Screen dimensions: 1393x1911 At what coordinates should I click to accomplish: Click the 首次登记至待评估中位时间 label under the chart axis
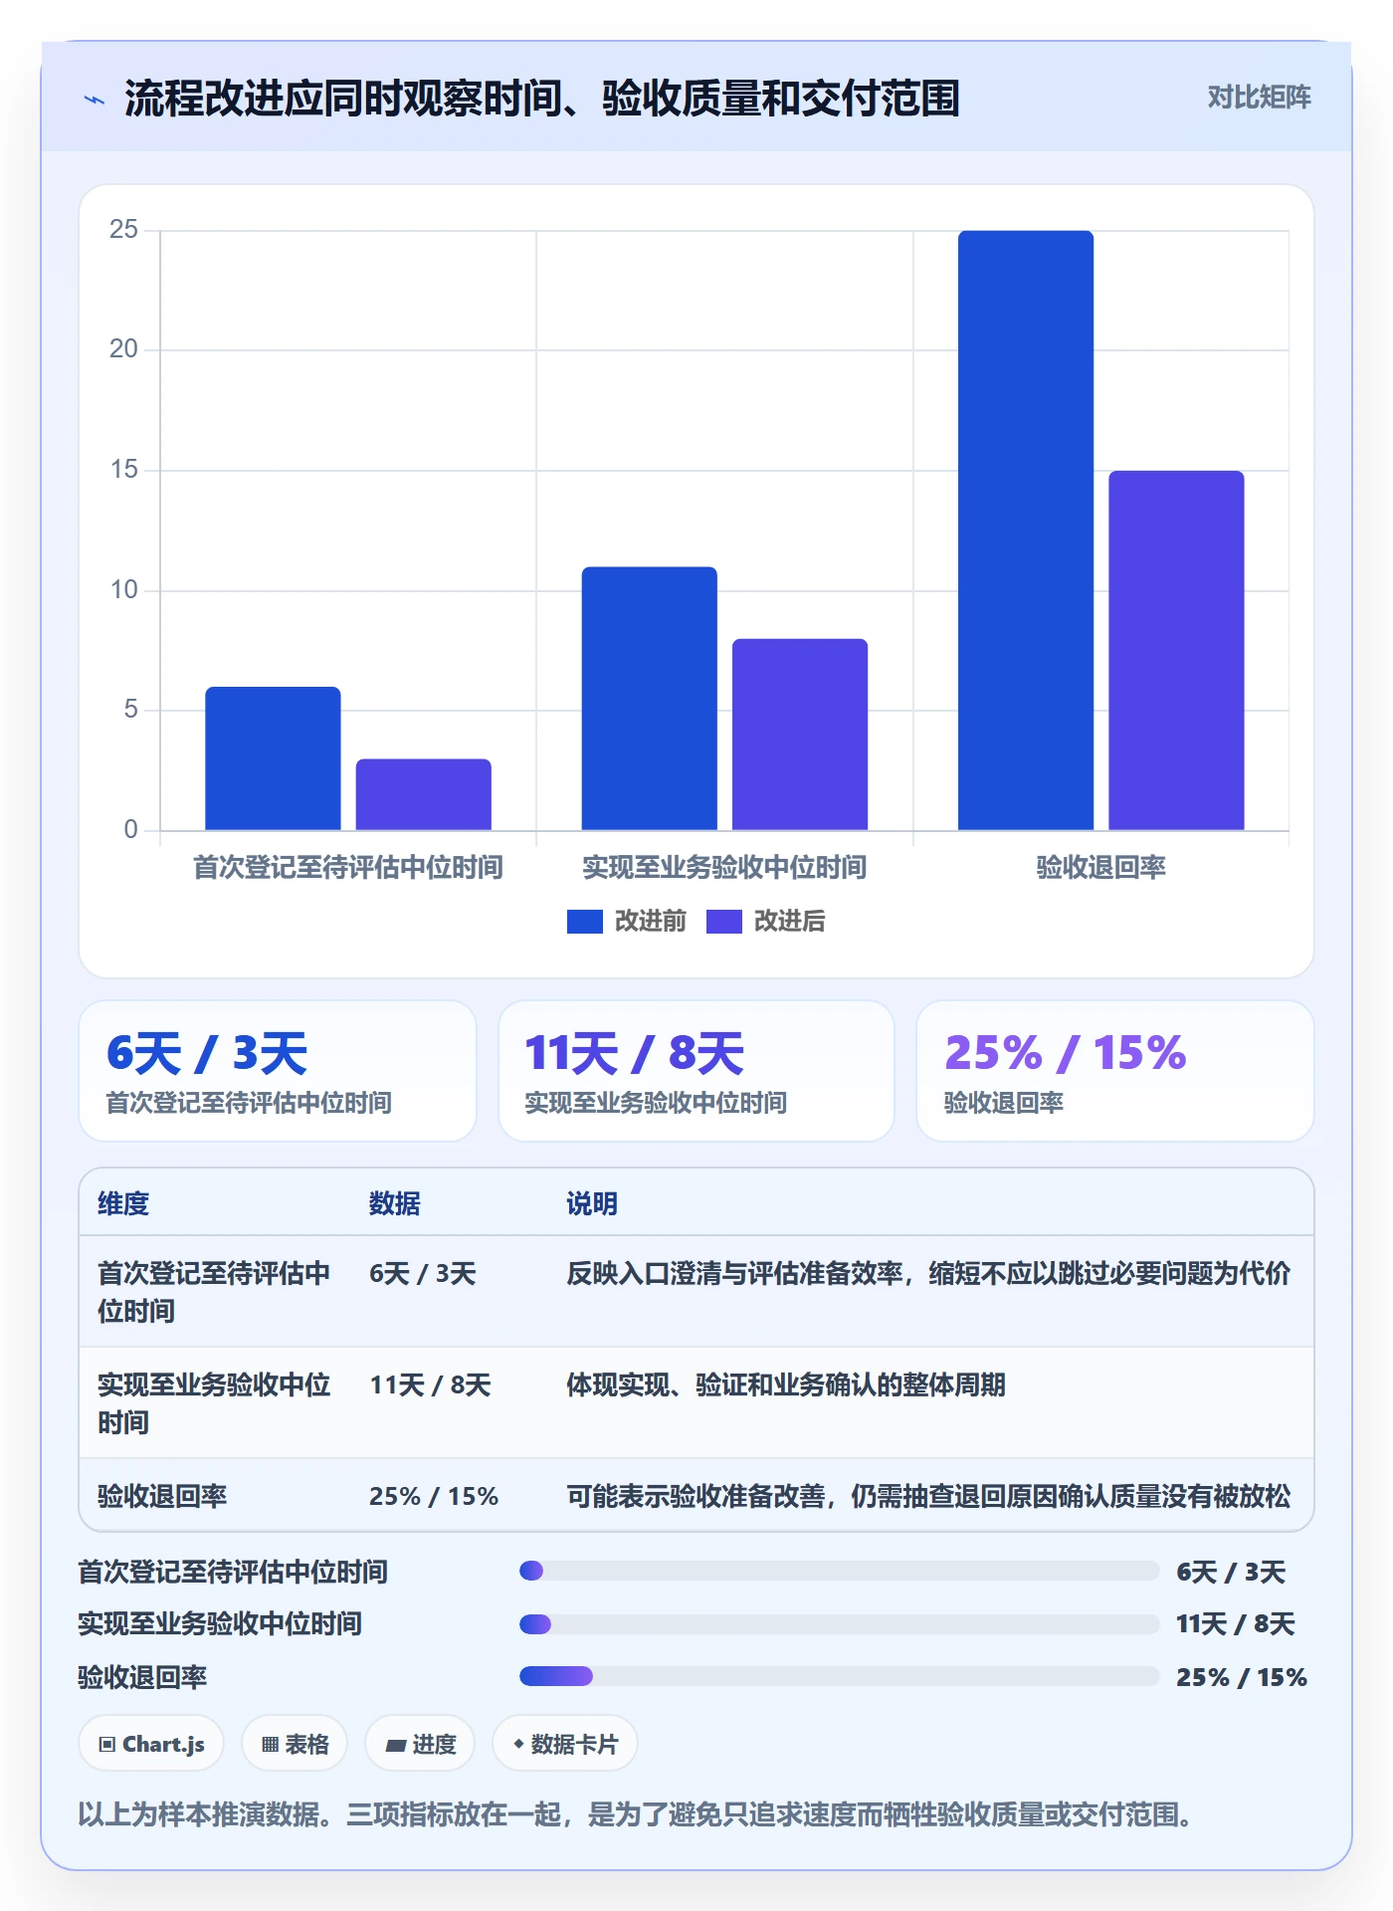pos(348,867)
